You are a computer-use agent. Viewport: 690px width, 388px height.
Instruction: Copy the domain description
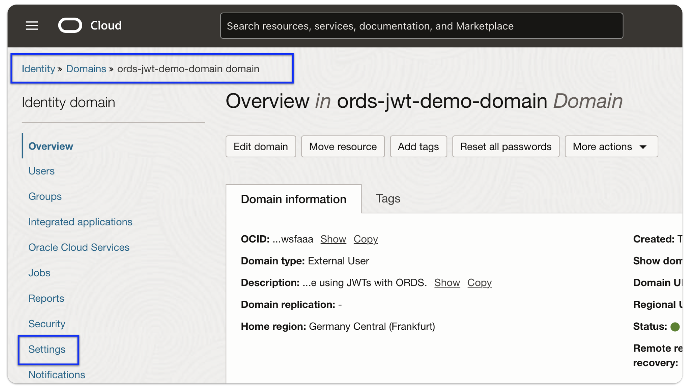click(x=479, y=283)
